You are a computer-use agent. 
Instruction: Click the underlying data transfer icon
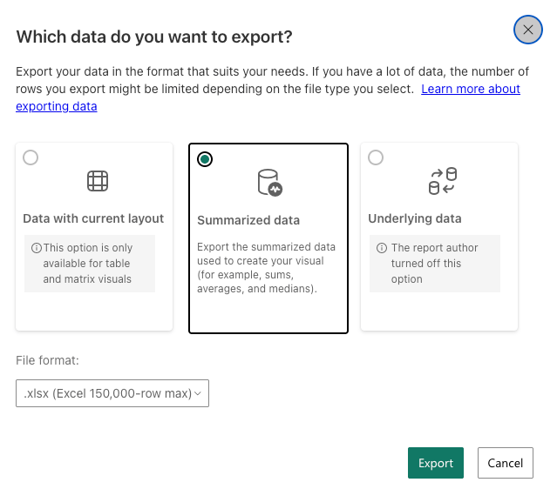click(x=442, y=181)
